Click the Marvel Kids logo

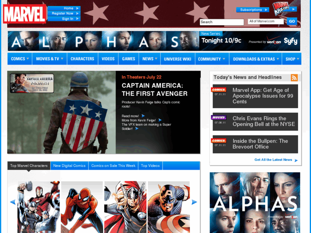click(x=281, y=9)
